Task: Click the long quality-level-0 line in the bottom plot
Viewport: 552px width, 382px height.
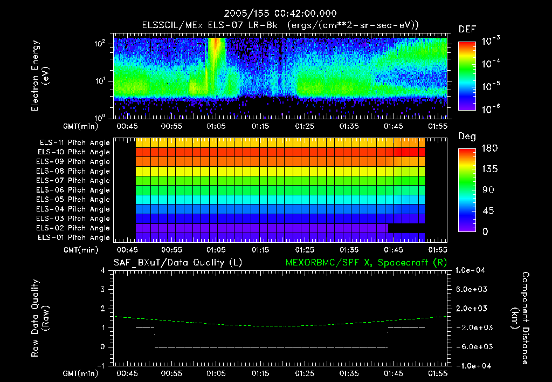Action: (x=271, y=347)
